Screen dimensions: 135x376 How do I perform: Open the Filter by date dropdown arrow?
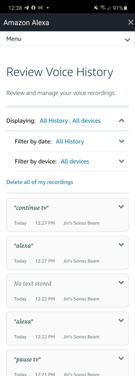point(122,141)
